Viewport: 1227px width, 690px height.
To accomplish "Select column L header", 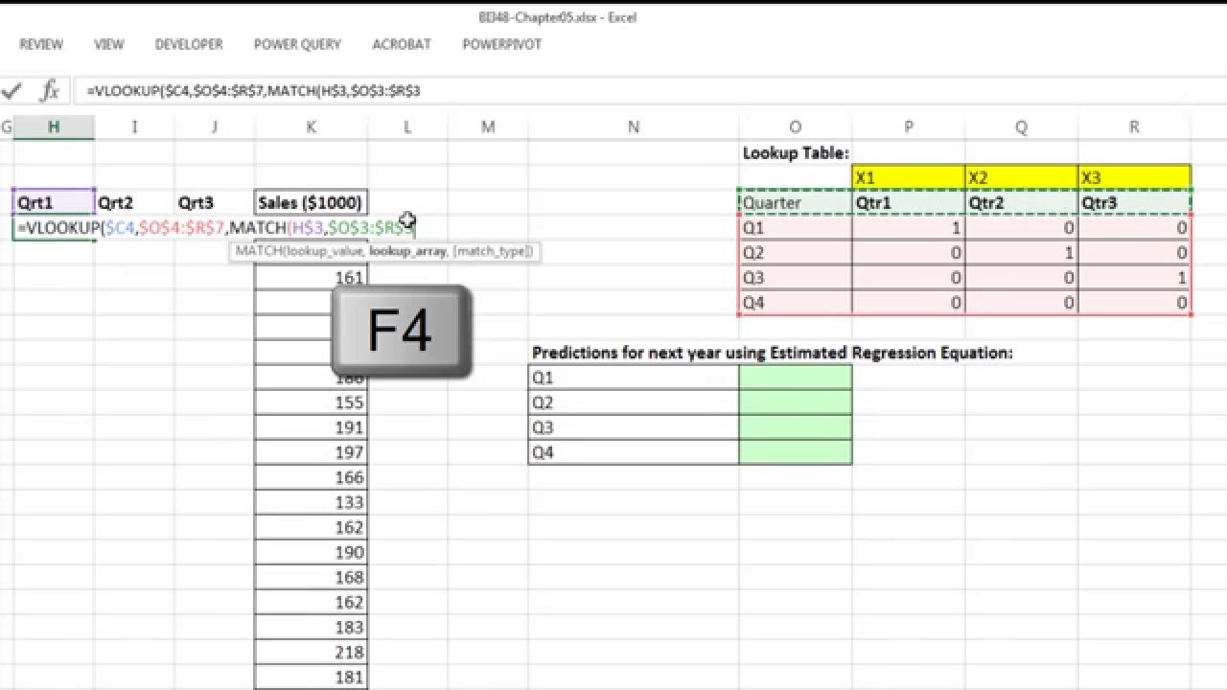I will [x=407, y=126].
